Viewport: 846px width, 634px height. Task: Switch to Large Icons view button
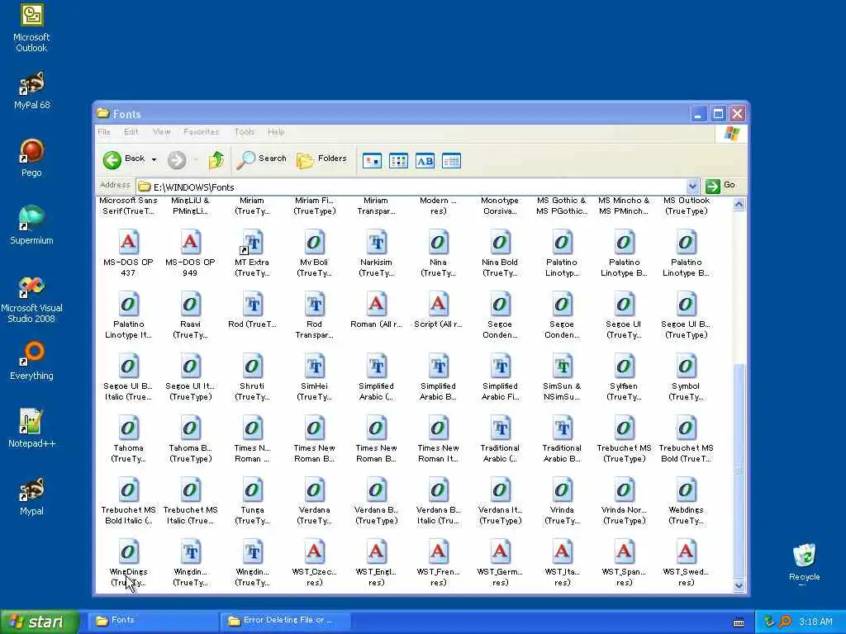[373, 161]
